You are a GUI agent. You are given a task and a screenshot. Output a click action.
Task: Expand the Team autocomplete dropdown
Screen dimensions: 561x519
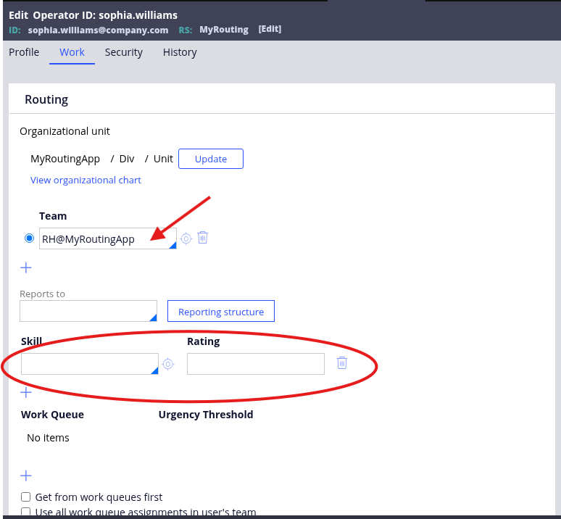[x=172, y=245]
